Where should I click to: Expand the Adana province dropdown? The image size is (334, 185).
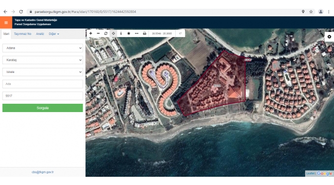click(43, 48)
